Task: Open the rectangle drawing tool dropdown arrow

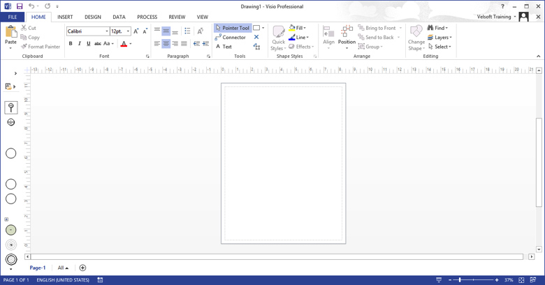Action: [263, 28]
